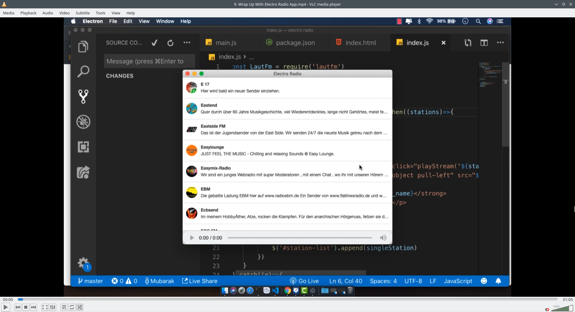Image resolution: width=575 pixels, height=312 pixels.
Task: Skip to previous media in VLC
Action: tap(18, 307)
